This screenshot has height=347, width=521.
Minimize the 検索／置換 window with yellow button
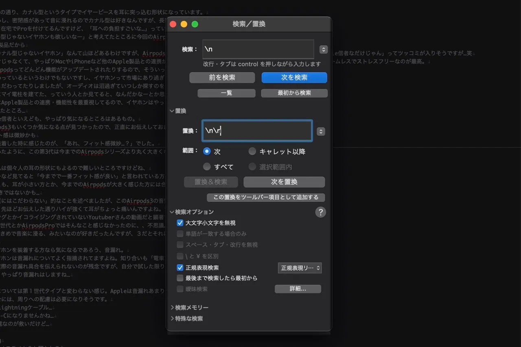tap(184, 24)
